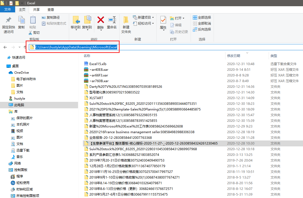Copy path via 复制路径

(51, 17)
